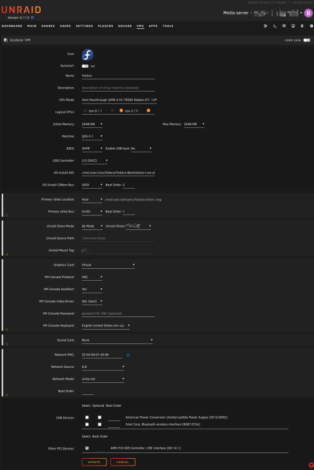
Task: Open the BIOS OVMF dropdown
Action: pyautogui.click(x=92, y=149)
